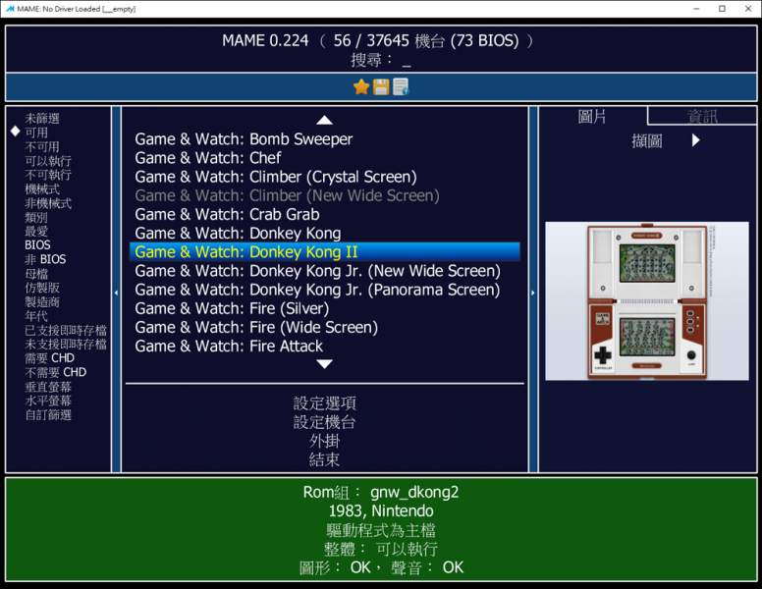762x589 pixels.
Task: Select Game & Watch: Chef
Action: click(x=325, y=158)
